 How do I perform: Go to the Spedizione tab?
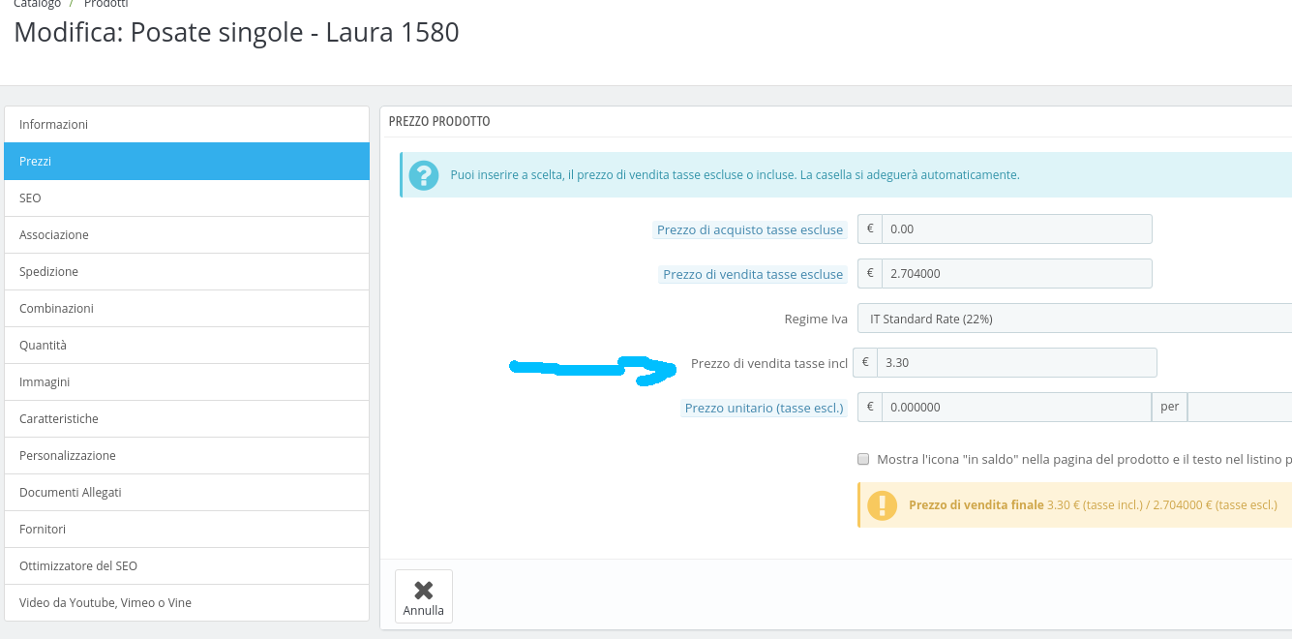click(187, 272)
